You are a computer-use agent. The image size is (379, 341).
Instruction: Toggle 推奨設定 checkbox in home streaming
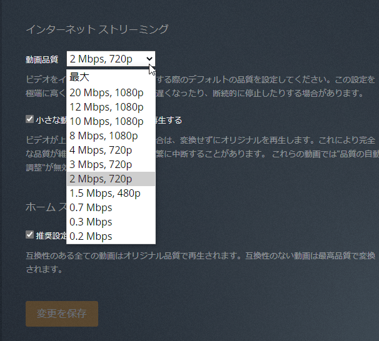[30, 235]
